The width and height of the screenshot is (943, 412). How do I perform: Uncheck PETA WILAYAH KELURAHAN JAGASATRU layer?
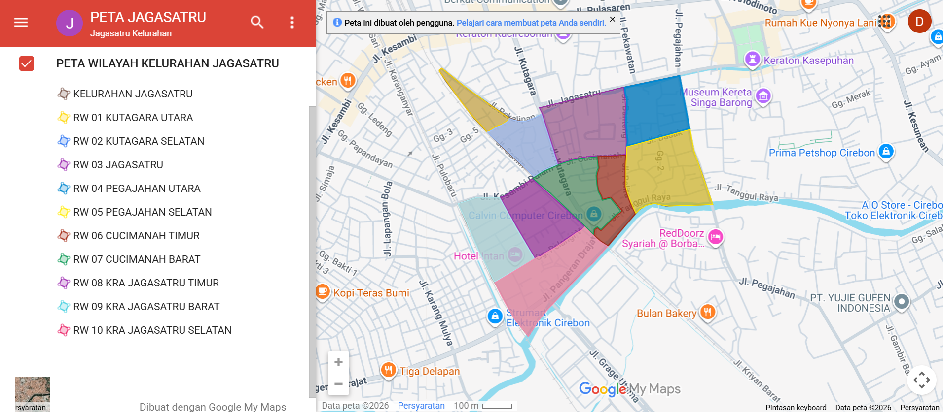(27, 63)
